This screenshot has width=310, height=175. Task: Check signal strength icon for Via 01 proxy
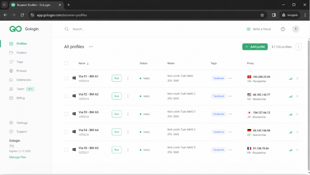coord(290,79)
